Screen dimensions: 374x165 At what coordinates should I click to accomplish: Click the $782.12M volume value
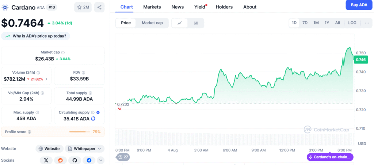point(14,79)
